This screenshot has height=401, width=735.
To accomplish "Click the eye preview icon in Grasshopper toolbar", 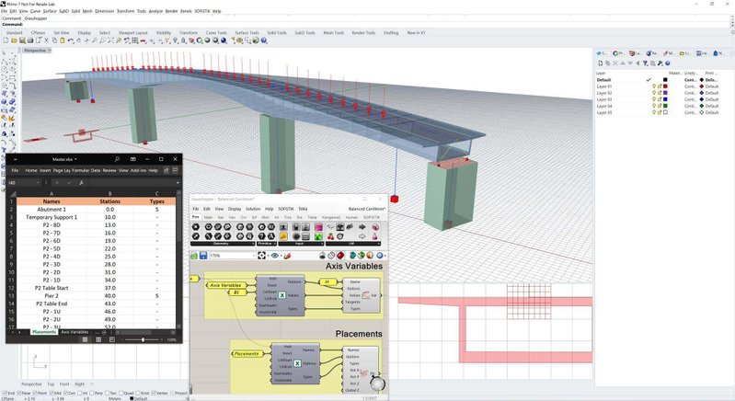I will pos(275,255).
